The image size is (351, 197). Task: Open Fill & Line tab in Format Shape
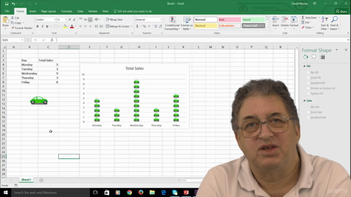(x=305, y=57)
